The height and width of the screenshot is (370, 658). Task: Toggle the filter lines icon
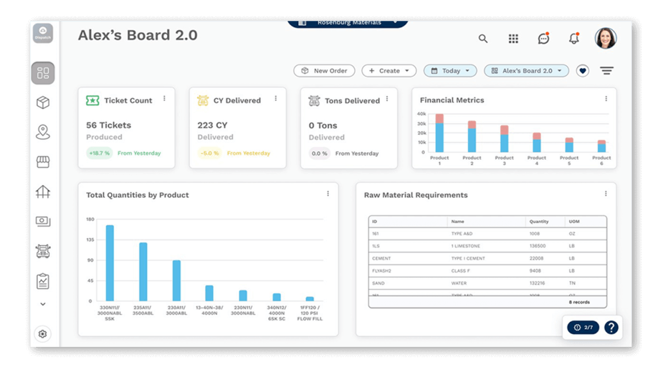[x=607, y=71]
